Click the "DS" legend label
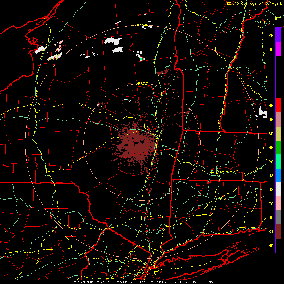284x284 pixels. pos(271,190)
